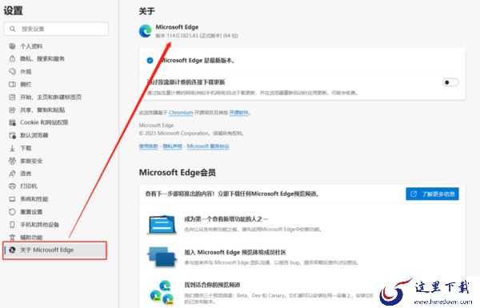Open 共享、复制和粘贴 share icon

(12, 110)
